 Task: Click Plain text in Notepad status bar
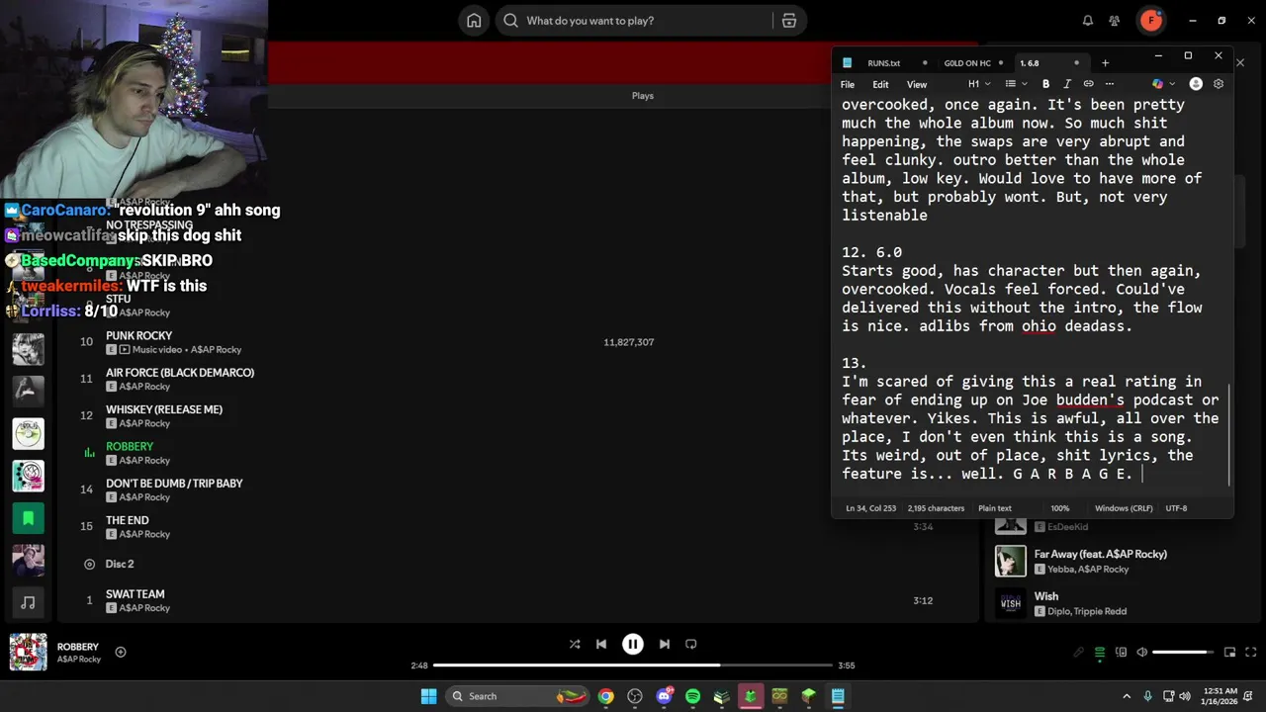995,508
